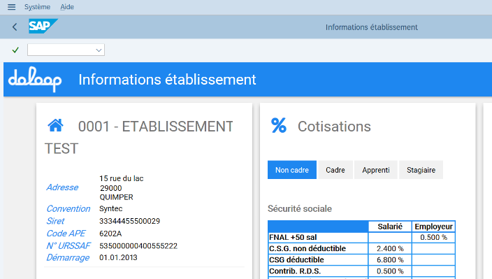Click the Code APE label
Image resolution: width=492 pixels, height=279 pixels.
(66, 234)
